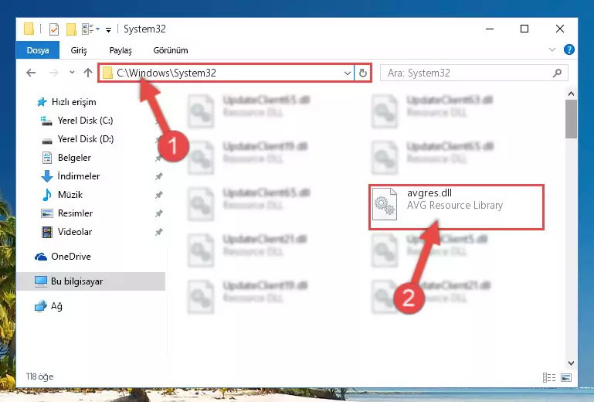
Task: Click the search magnifier icon
Action: [x=557, y=73]
